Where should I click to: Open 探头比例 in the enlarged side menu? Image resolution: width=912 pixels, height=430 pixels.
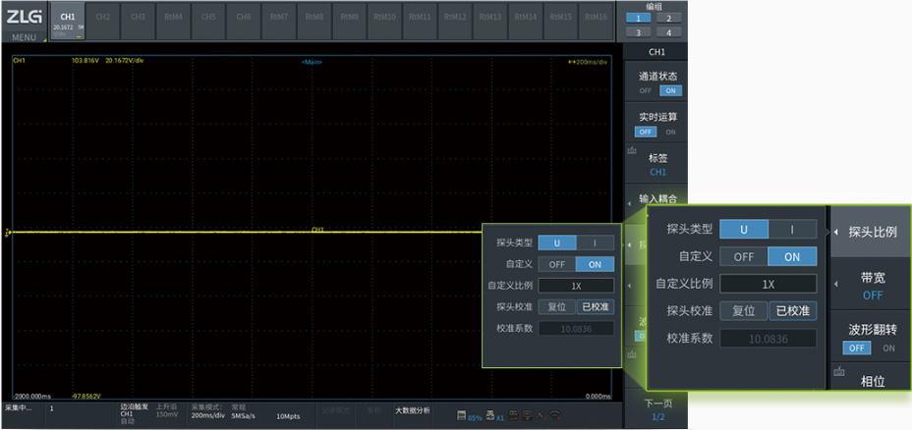(871, 232)
